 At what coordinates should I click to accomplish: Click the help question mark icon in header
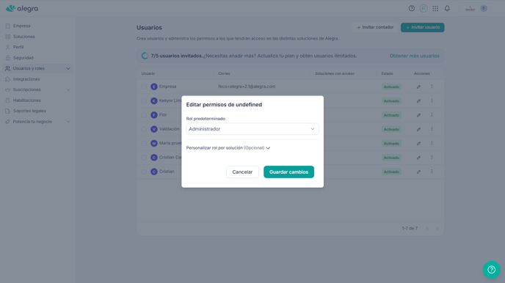click(411, 8)
